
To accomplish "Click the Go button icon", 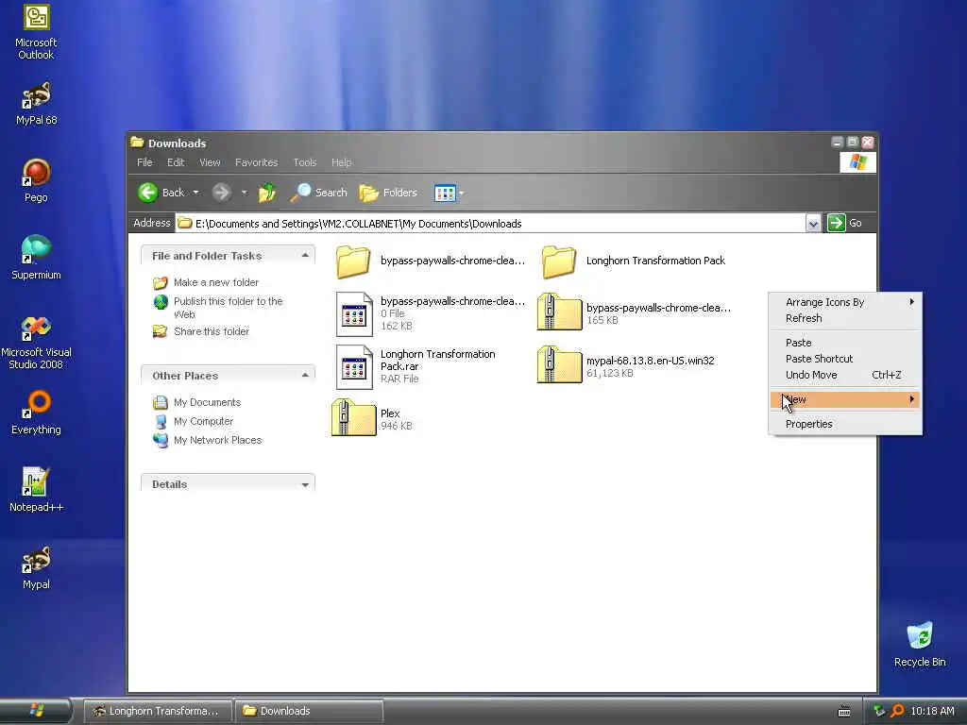I will coord(837,223).
